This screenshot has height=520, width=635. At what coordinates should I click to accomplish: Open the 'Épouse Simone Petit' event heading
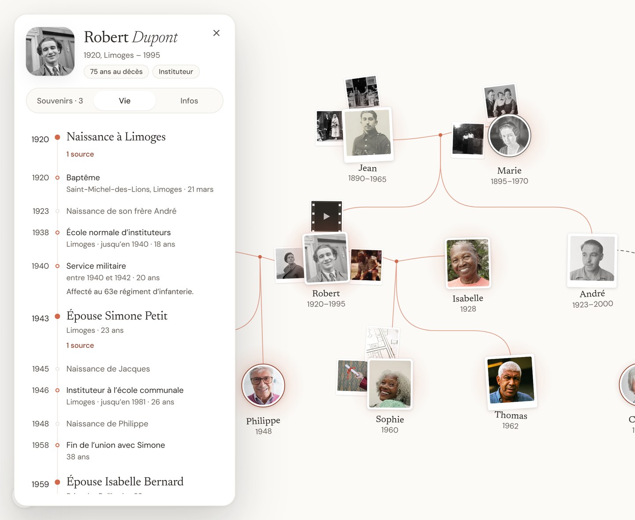click(117, 316)
